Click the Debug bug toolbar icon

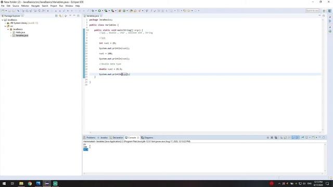[x=93, y=10]
